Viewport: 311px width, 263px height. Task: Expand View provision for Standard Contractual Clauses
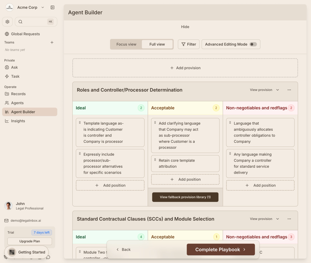[x=264, y=219]
